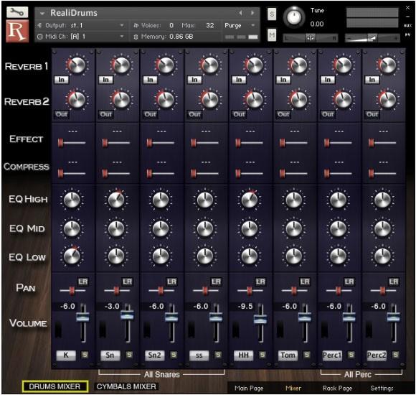Click the master pan slider
This screenshot has width=416, height=395.
click(311, 38)
